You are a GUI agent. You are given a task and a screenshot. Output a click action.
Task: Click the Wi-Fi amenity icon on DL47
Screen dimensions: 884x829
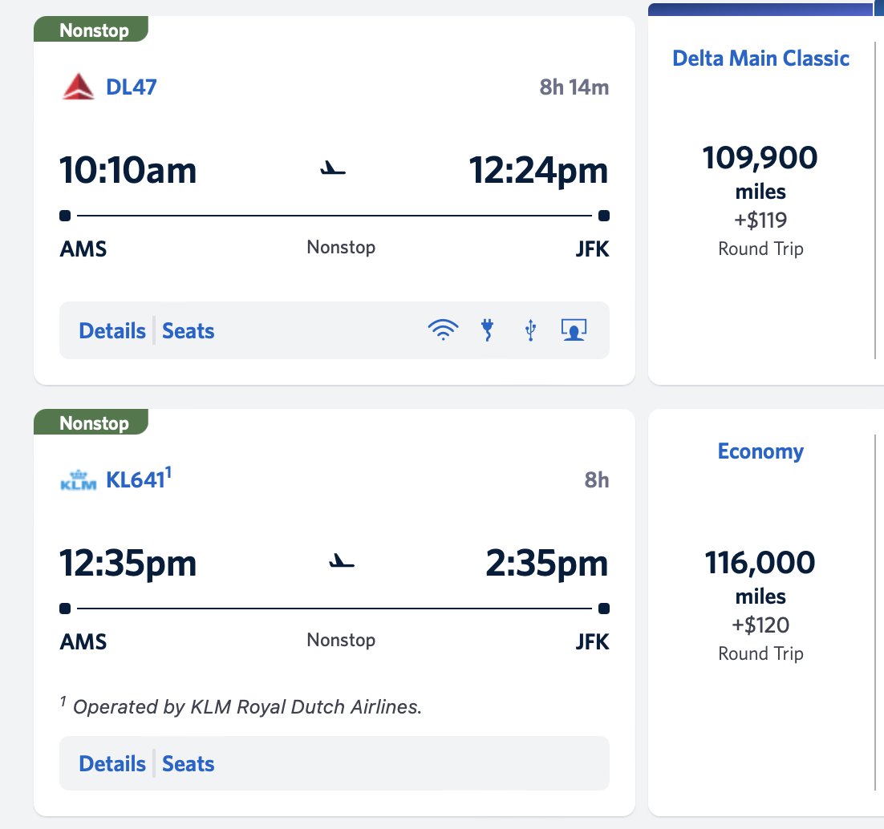click(443, 330)
